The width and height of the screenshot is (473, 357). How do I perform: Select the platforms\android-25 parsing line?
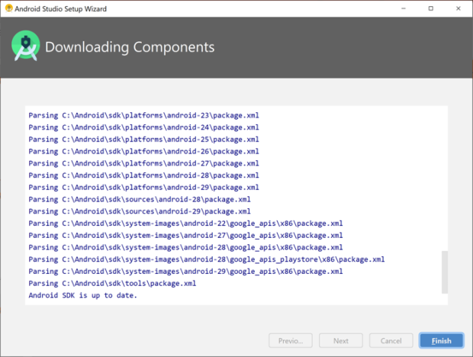[144, 140]
